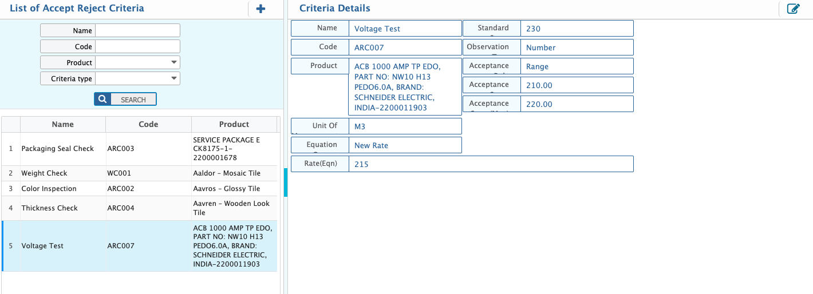
Task: Sort by the Name column header
Action: pyautogui.click(x=62, y=124)
